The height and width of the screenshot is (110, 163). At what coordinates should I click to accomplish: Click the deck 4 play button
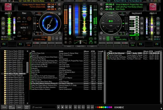[158, 24]
